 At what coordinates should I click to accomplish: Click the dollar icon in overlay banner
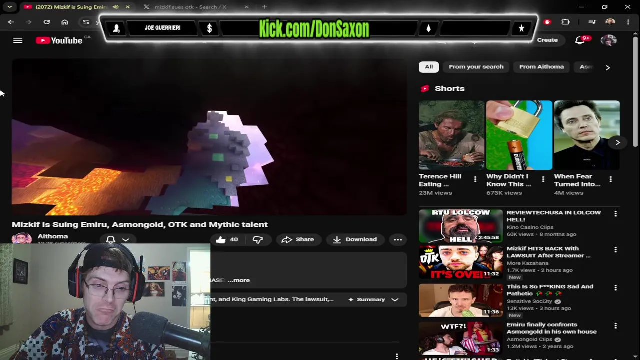click(209, 29)
